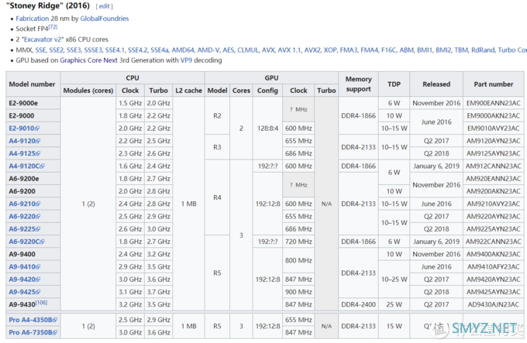Image resolution: width=527 pixels, height=343 pixels.
Task: Click the external link icon beside Pro A4-4350B
Action: point(55,320)
